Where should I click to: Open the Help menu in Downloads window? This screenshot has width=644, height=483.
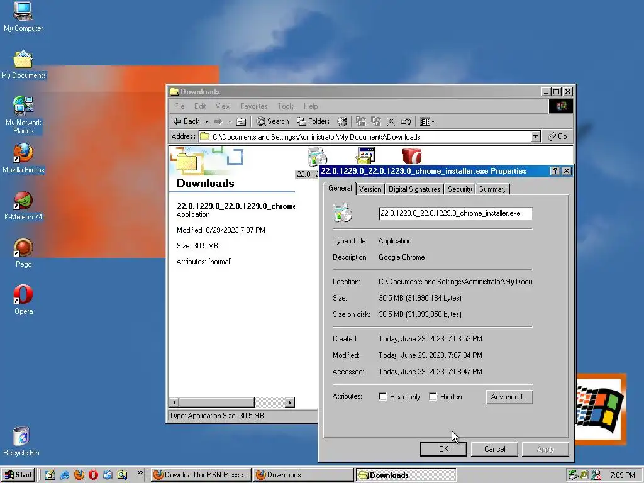point(311,106)
